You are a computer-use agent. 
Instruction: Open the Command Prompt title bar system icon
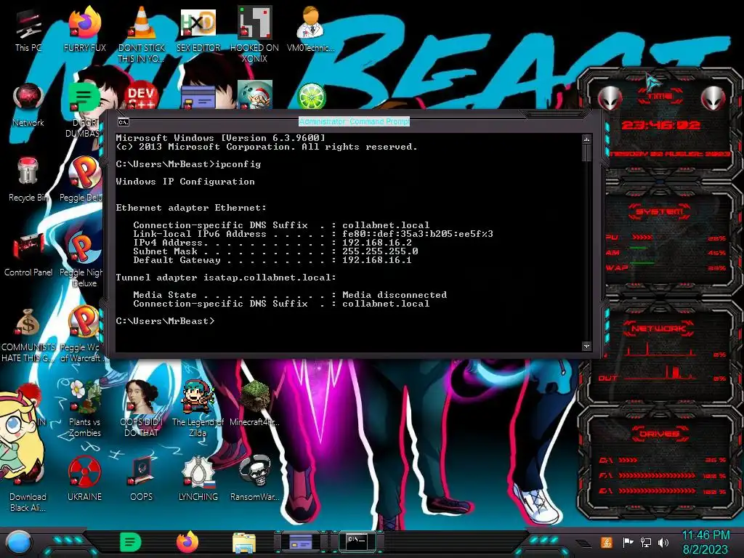[124, 122]
